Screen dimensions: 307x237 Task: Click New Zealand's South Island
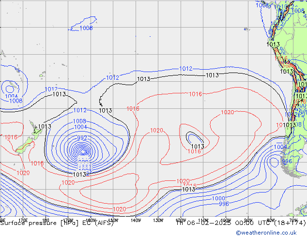25,146
